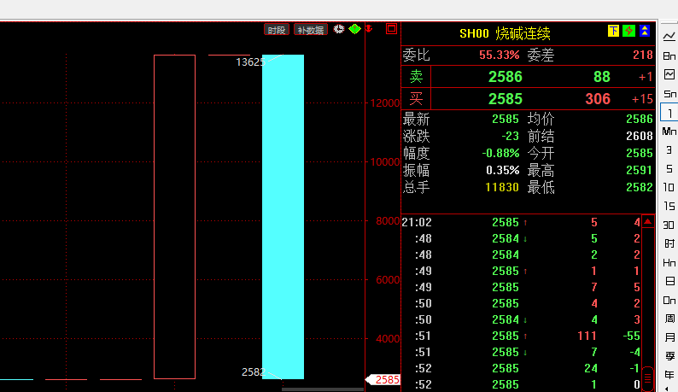Click the red hollow candlestick bar
This screenshot has width=678, height=392.
(175, 217)
